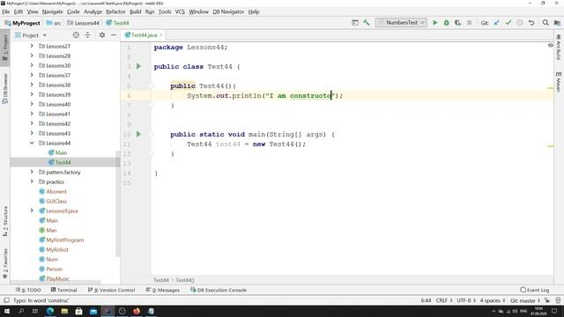Open the Ant Build side panel
Image resolution: width=564 pixels, height=317 pixels.
point(558,47)
